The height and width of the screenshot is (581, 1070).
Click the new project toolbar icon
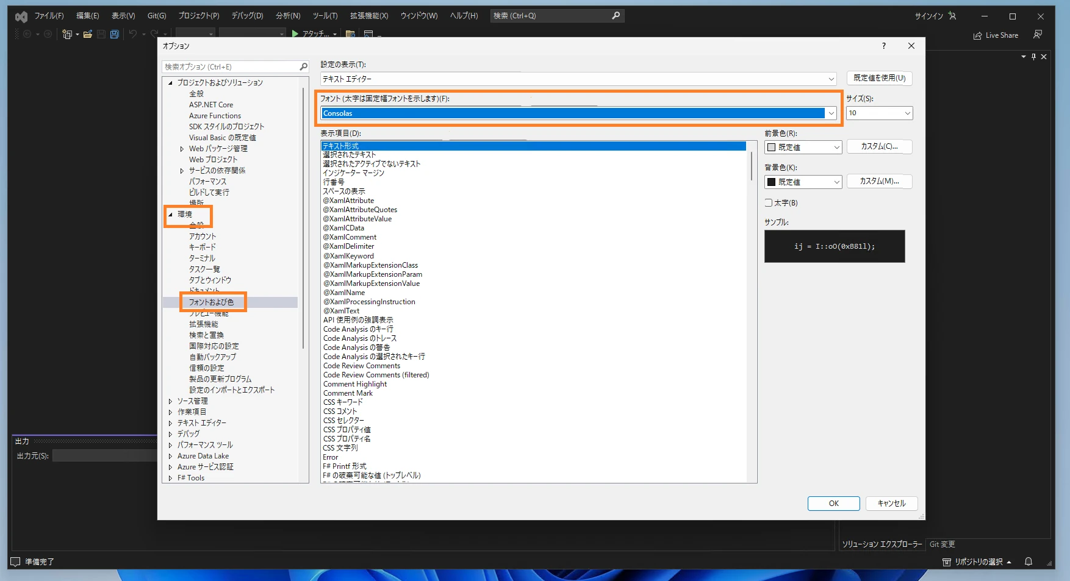click(x=67, y=34)
